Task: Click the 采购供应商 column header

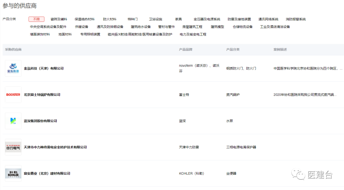Action: point(14,49)
